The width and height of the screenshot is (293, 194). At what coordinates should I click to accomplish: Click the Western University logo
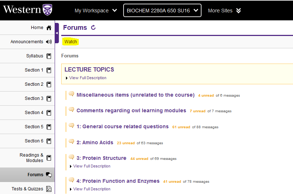pyautogui.click(x=28, y=10)
